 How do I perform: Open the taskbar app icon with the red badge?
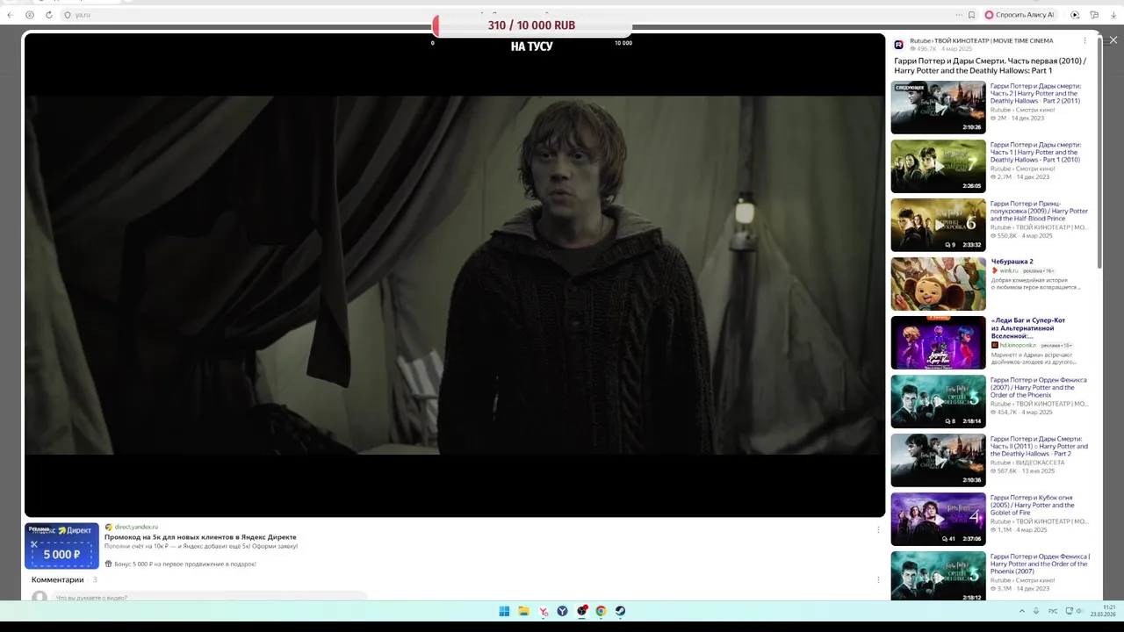pos(582,611)
